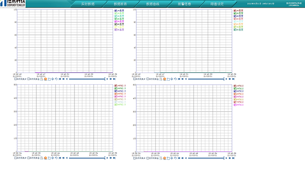Screen dimensions: 305x182
Task: Click the undo arrow icon under top-left chart
Action: (56, 79)
